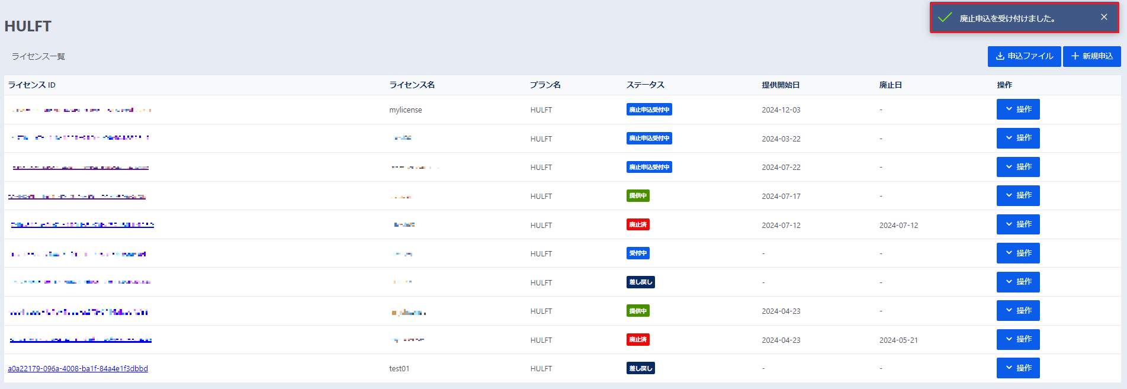The width and height of the screenshot is (1127, 389).
Task: Open license link a0a22179-096a-4008-ba1f-84a4e1f3dbbd
Action: (x=78, y=369)
